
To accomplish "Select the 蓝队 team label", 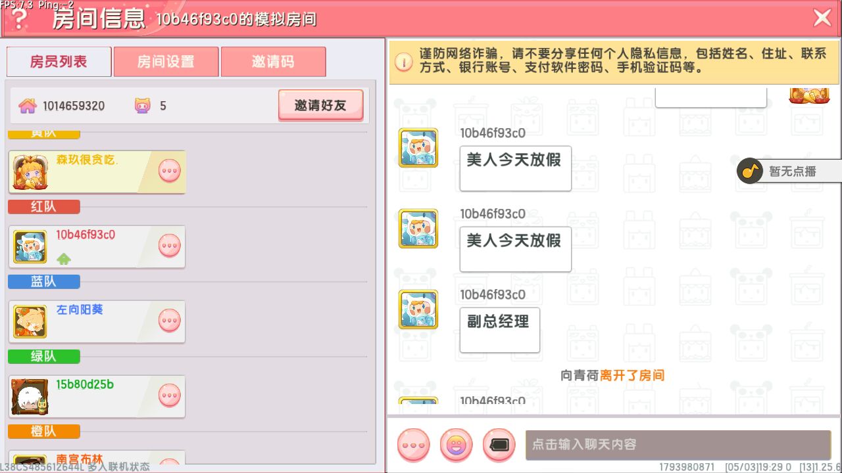I will coord(44,282).
